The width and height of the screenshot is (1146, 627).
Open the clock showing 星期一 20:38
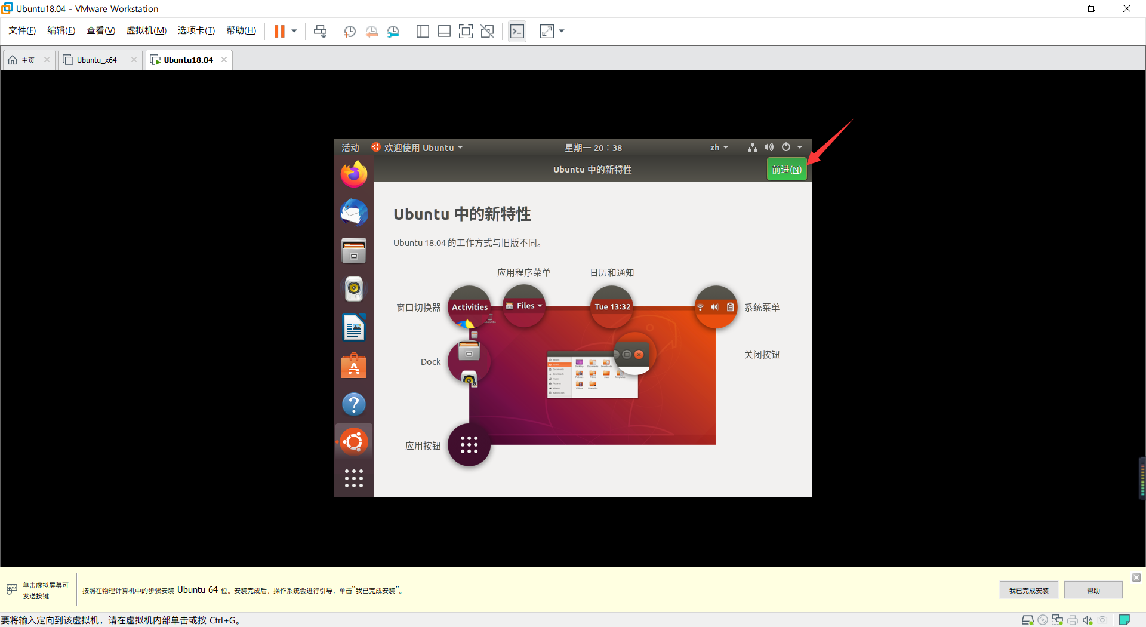[x=593, y=147]
